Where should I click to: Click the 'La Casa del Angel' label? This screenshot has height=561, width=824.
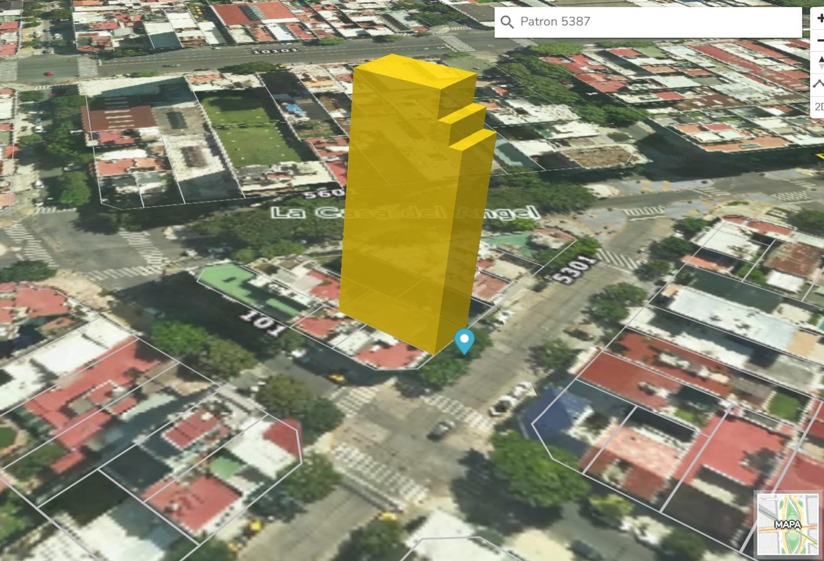(x=404, y=212)
